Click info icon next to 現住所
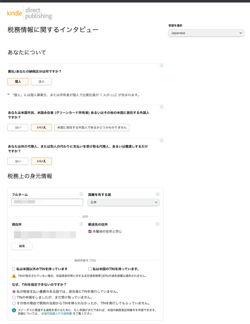 (x=81, y=224)
